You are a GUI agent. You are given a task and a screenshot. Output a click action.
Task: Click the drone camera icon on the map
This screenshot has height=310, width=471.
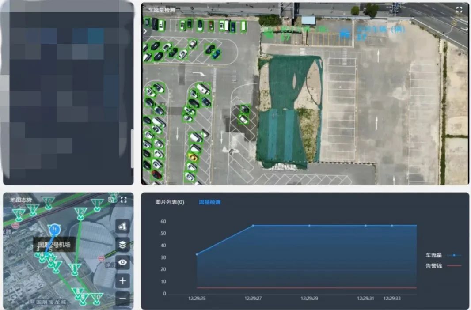(122, 227)
